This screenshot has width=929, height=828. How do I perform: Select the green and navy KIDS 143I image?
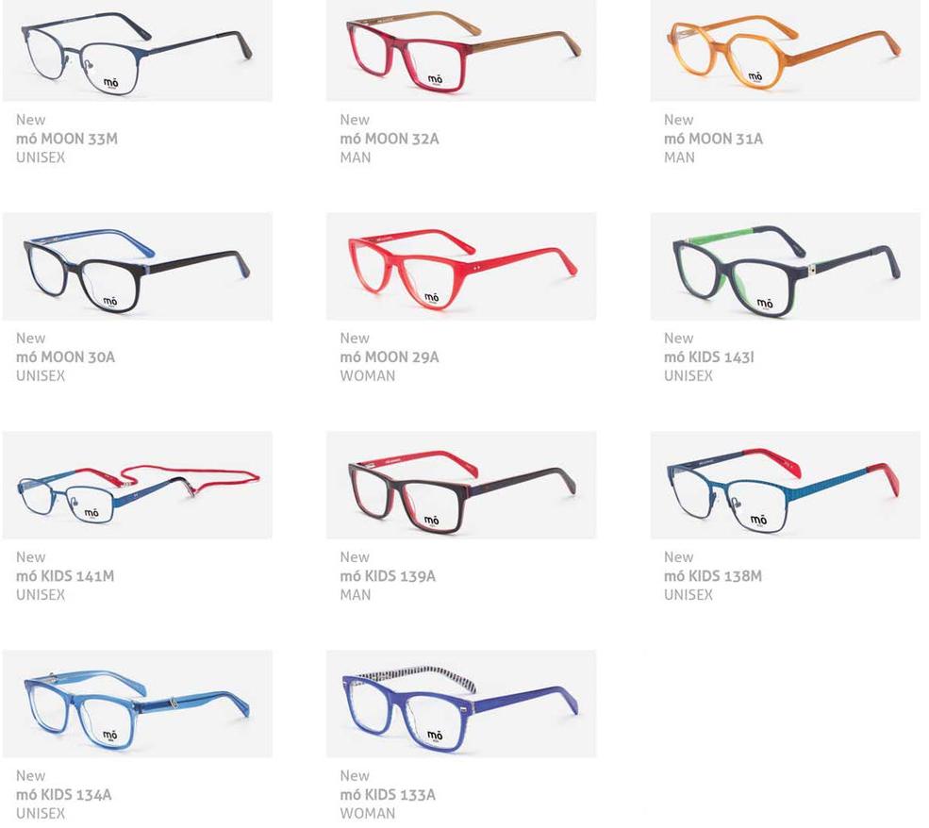pyautogui.click(x=785, y=267)
